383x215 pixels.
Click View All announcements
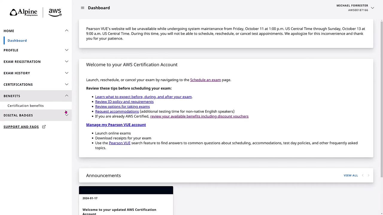coord(351,176)
